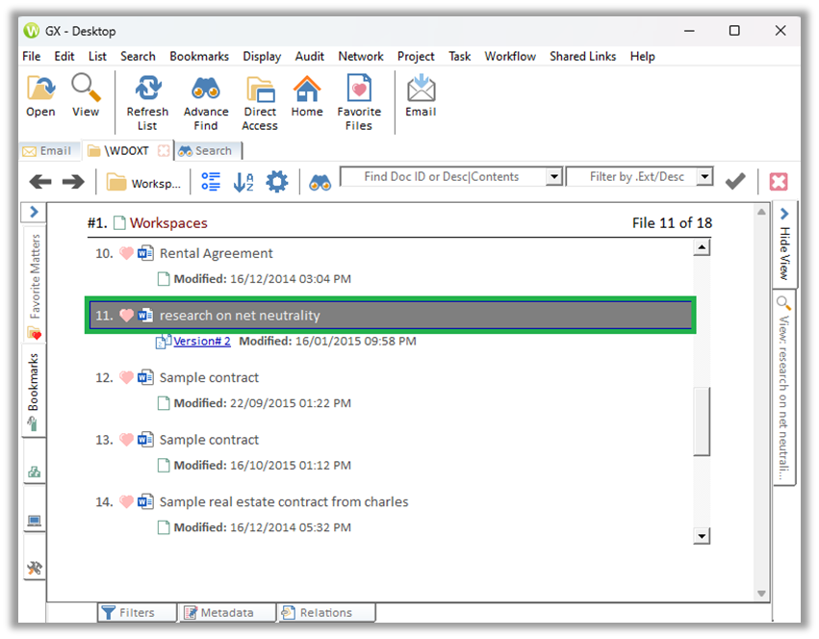
Task: Toggle the heart favorite on Rental Agreement
Action: point(125,253)
